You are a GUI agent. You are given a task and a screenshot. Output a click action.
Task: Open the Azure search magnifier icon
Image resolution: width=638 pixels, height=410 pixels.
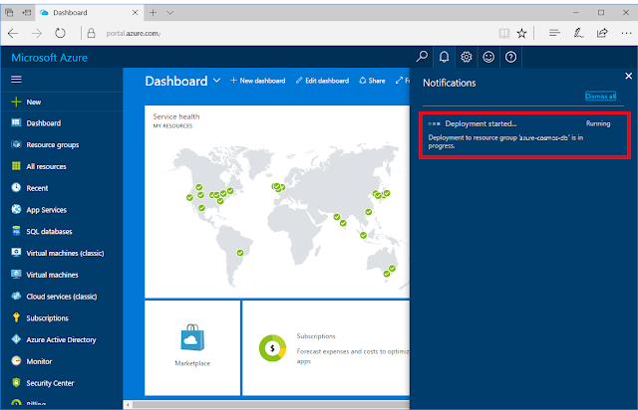click(422, 57)
